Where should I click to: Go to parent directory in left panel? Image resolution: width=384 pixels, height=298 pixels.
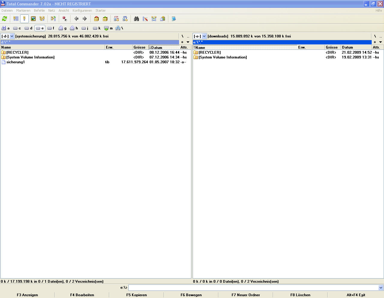coord(188,36)
